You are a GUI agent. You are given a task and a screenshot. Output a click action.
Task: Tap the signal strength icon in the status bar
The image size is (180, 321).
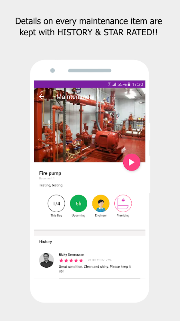pos(114,84)
